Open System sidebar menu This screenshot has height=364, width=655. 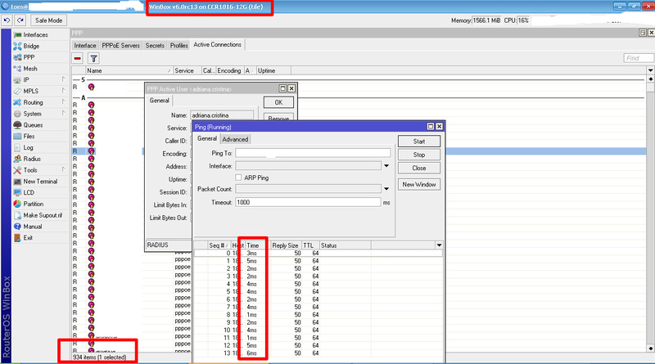tap(32, 114)
